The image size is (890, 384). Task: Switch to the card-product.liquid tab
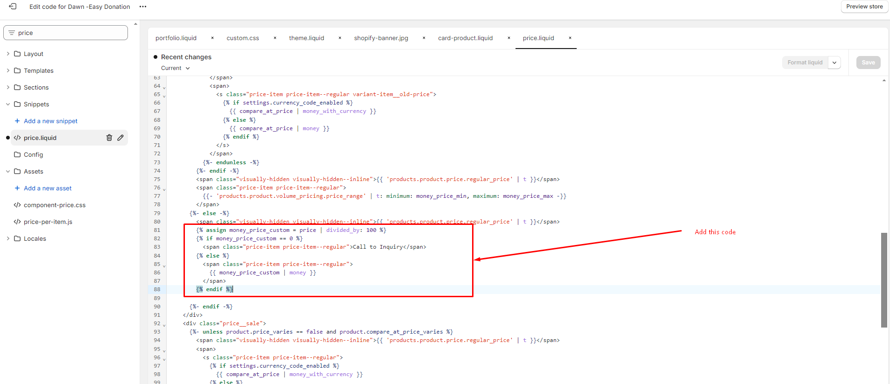click(466, 38)
